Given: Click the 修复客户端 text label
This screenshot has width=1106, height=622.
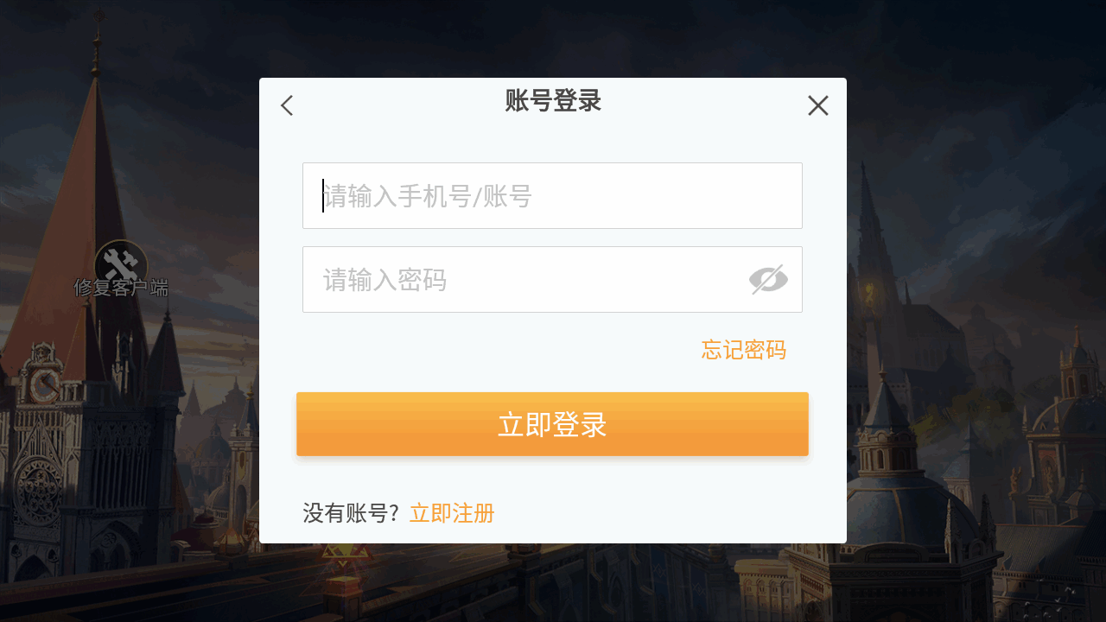Looking at the screenshot, I should coord(121,288).
